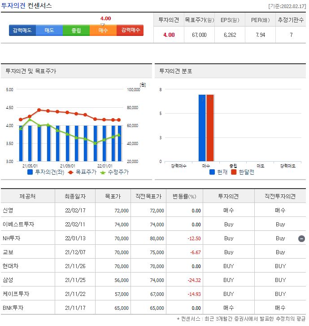Click the 한달전 legend red square
This screenshot has height=326, width=309.
tap(234, 172)
